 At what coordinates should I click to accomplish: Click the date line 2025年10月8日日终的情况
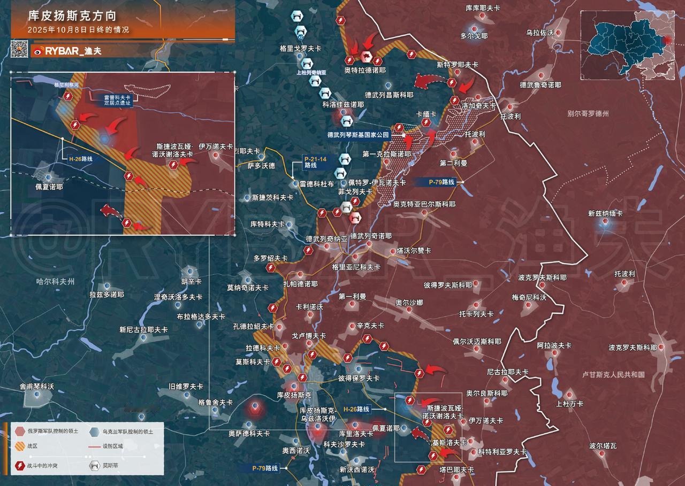(78, 30)
